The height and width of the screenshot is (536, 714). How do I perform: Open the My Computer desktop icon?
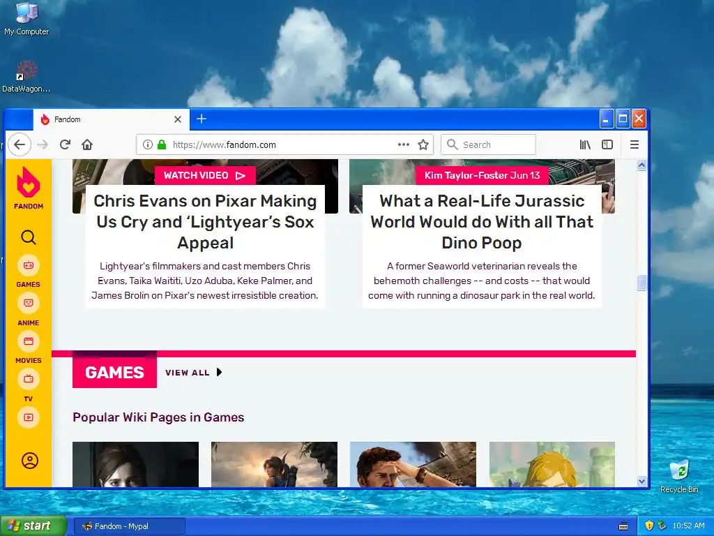point(26,18)
